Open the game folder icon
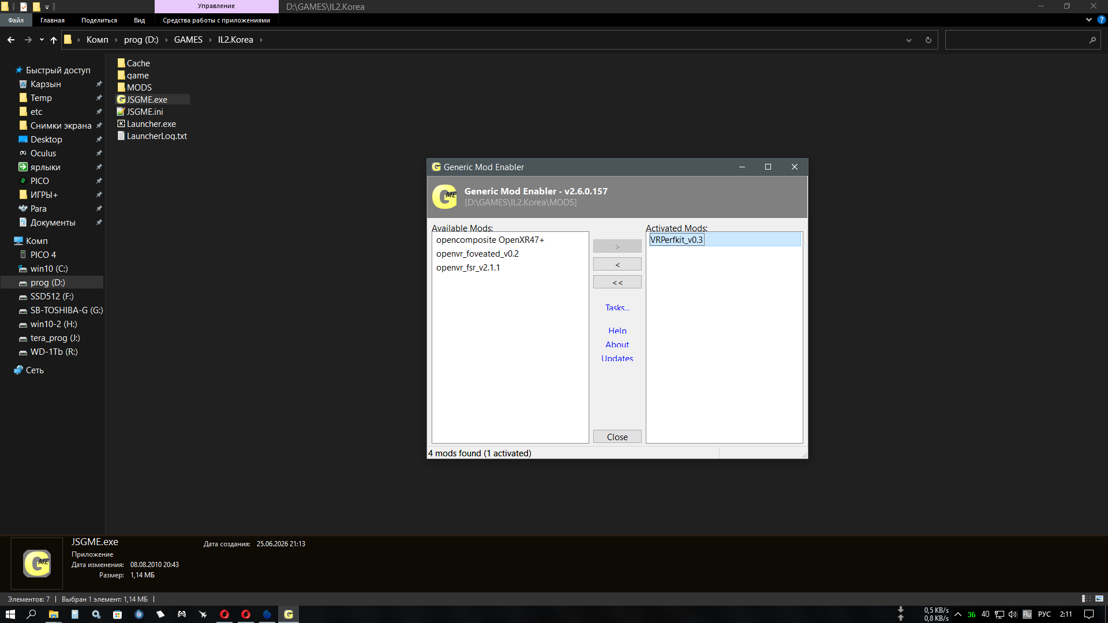 (121, 75)
